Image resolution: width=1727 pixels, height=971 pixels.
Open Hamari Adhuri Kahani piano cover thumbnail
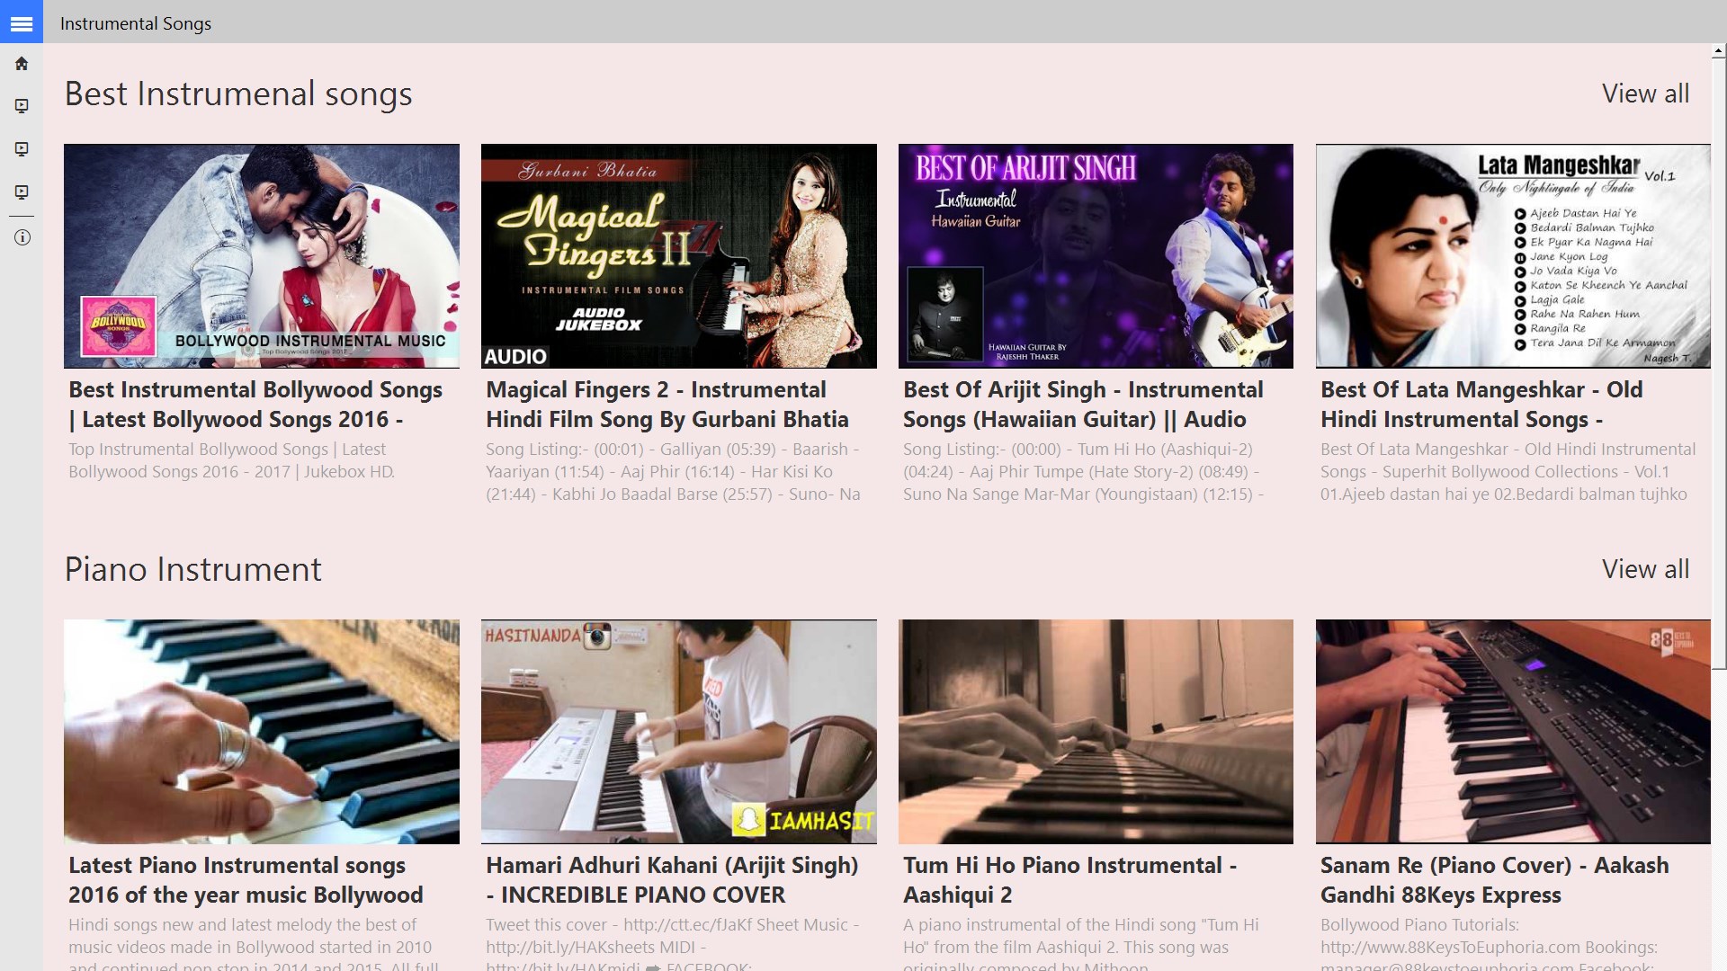[678, 731]
